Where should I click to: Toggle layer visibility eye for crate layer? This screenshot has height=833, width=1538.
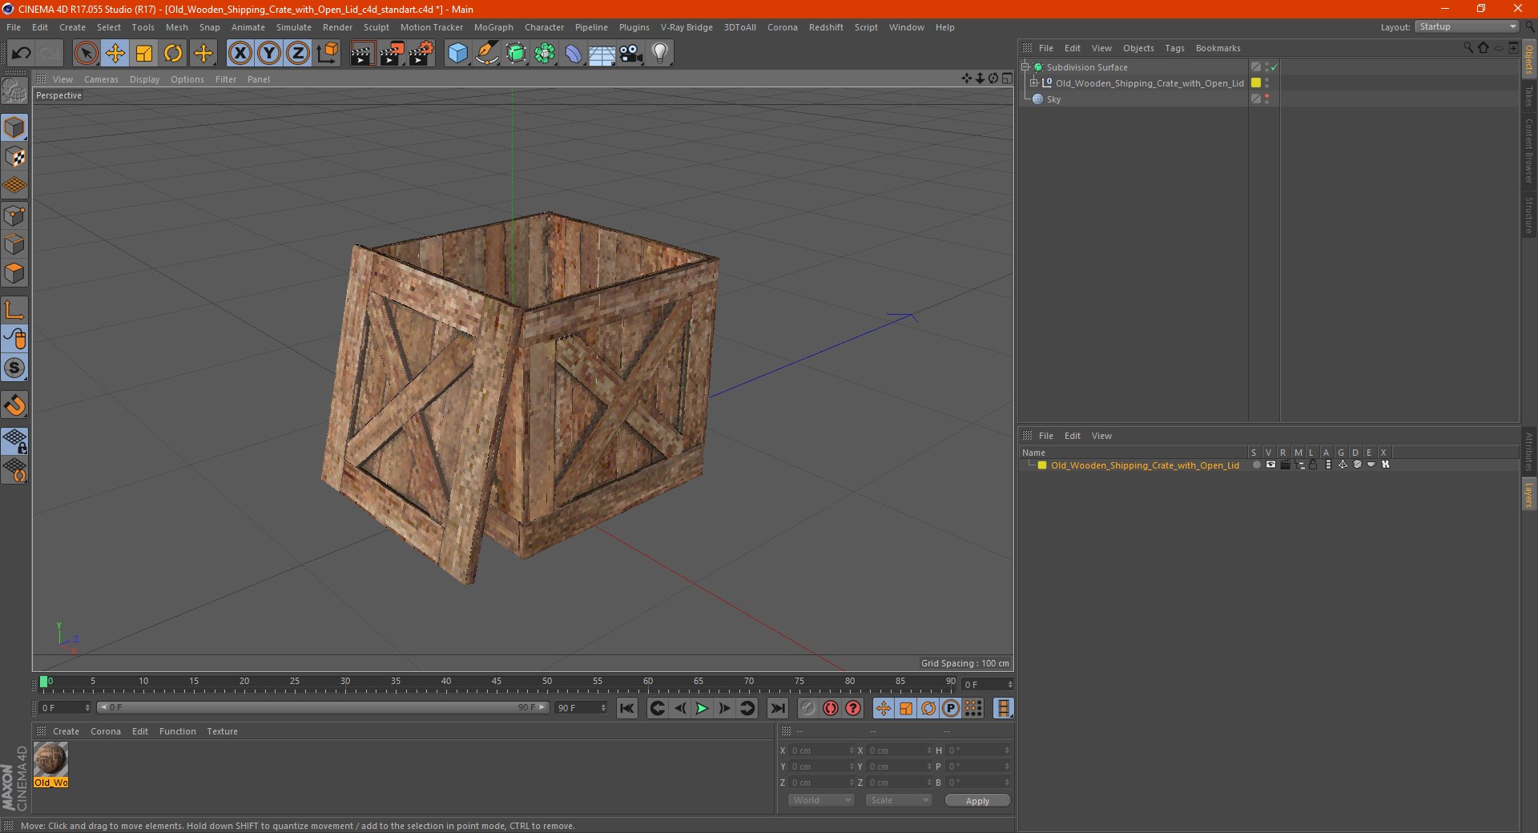1270,465
